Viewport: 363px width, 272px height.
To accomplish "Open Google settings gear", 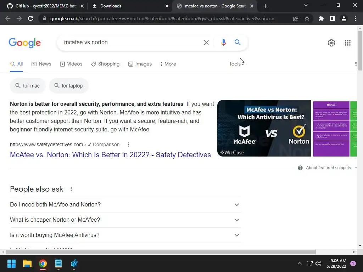I will [331, 43].
